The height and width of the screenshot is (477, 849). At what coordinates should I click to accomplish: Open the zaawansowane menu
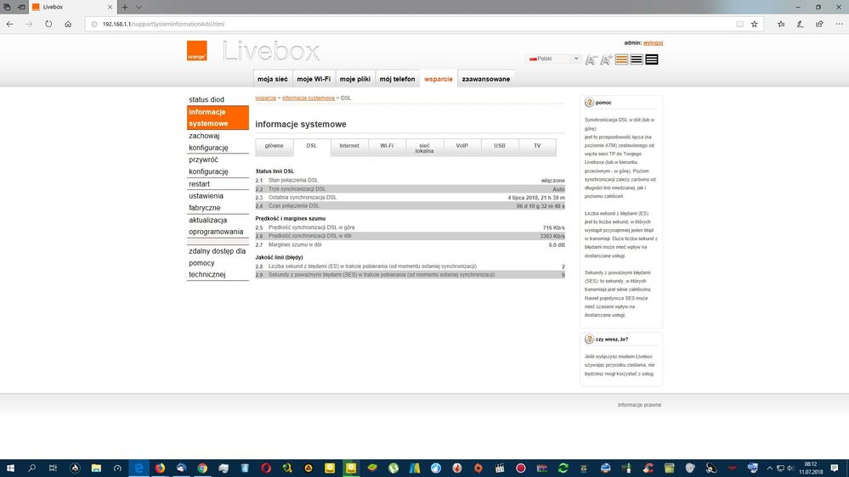tap(485, 79)
